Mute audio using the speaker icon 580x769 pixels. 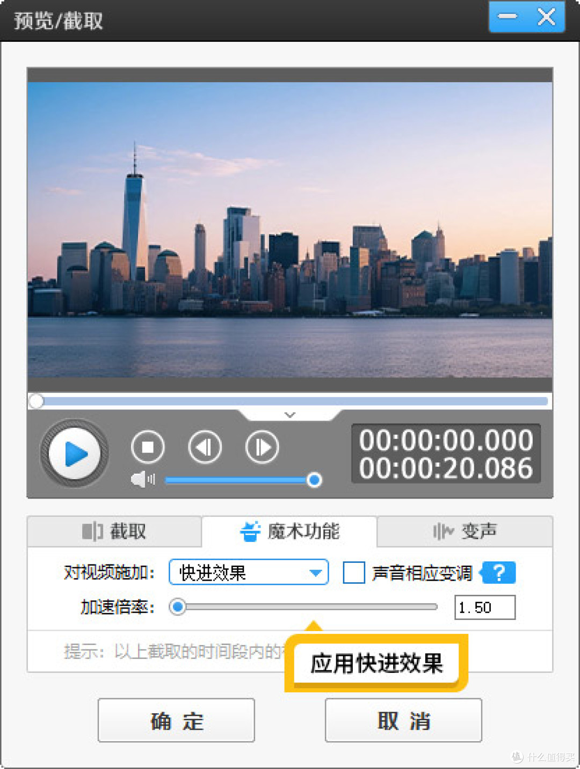[x=142, y=479]
